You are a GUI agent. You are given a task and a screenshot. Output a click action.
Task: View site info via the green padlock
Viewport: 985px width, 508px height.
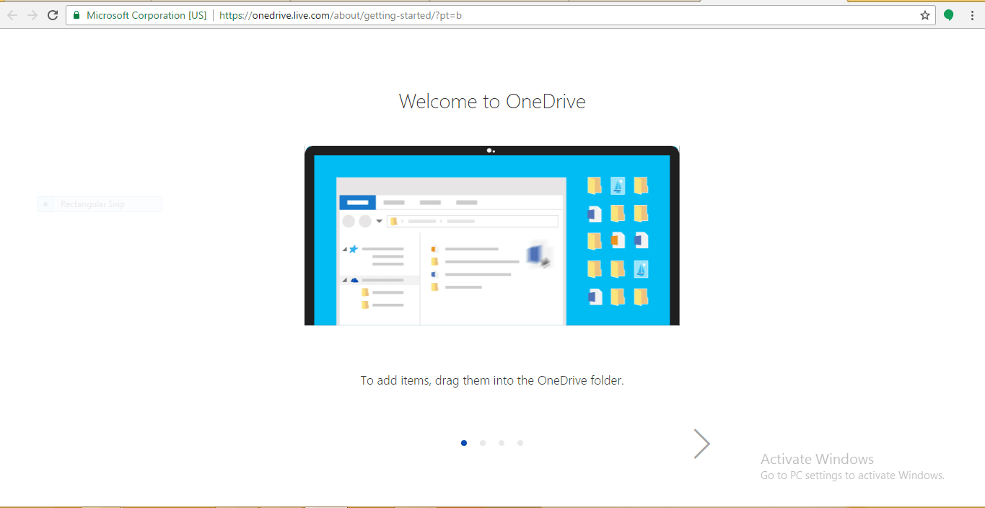click(76, 15)
